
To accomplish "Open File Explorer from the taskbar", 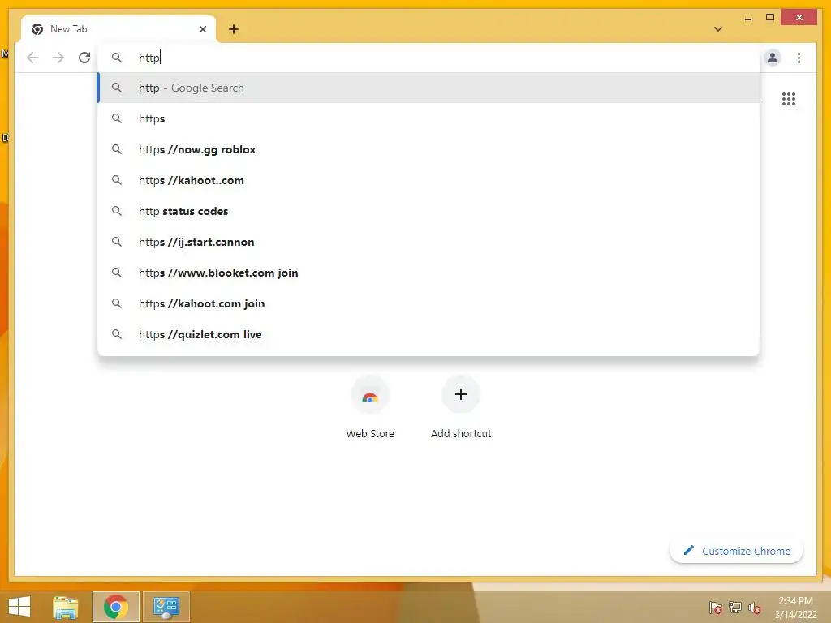I will [x=65, y=607].
